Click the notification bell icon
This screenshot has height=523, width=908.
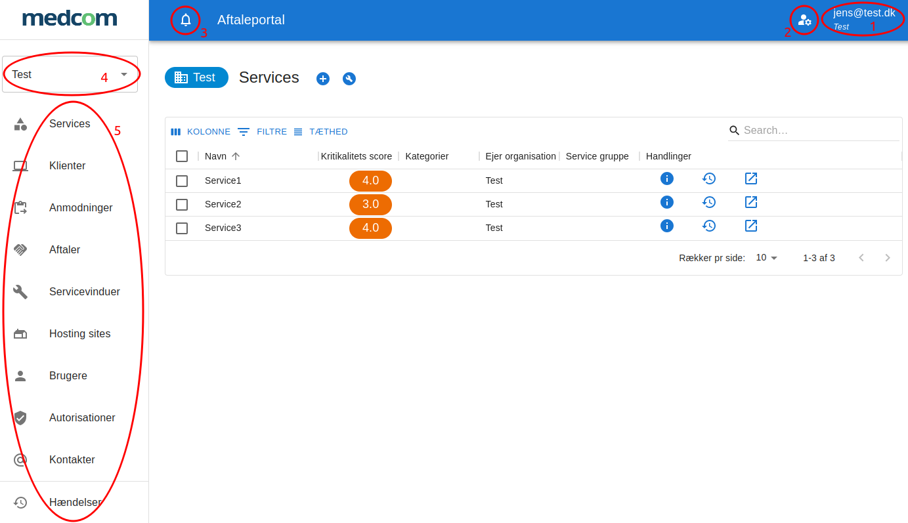point(186,20)
